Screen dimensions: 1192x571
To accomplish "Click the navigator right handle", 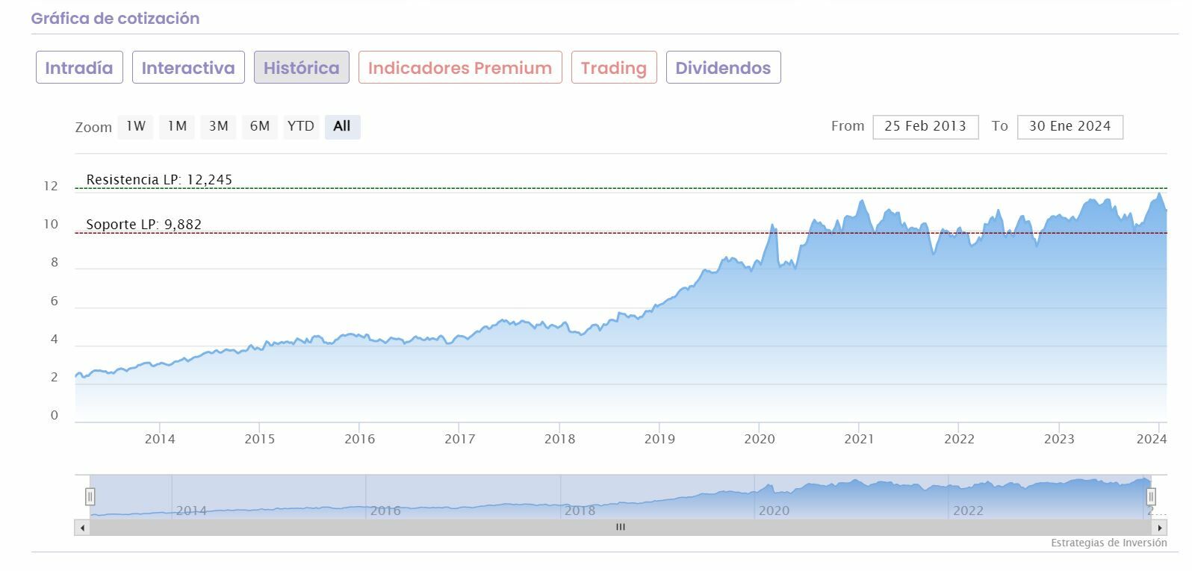I will point(1151,496).
